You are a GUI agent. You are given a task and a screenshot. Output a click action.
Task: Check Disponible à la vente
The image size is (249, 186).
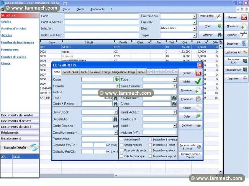pyautogui.click(x=150, y=139)
